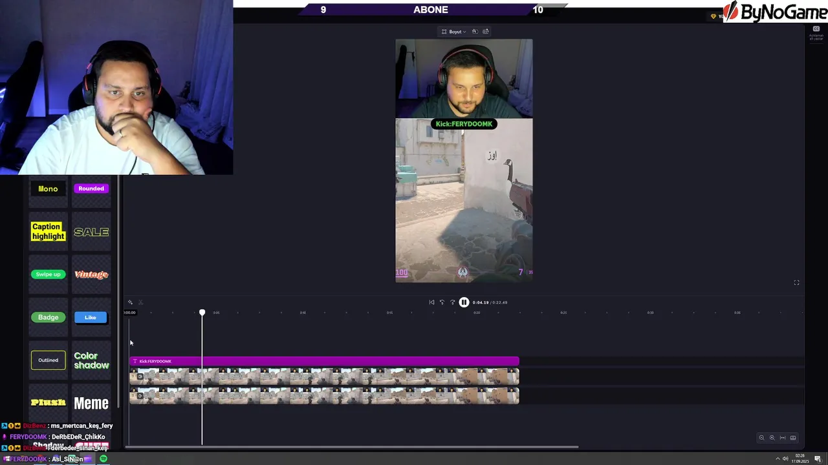
Task: Fit timeline to screen width
Action: 782,438
